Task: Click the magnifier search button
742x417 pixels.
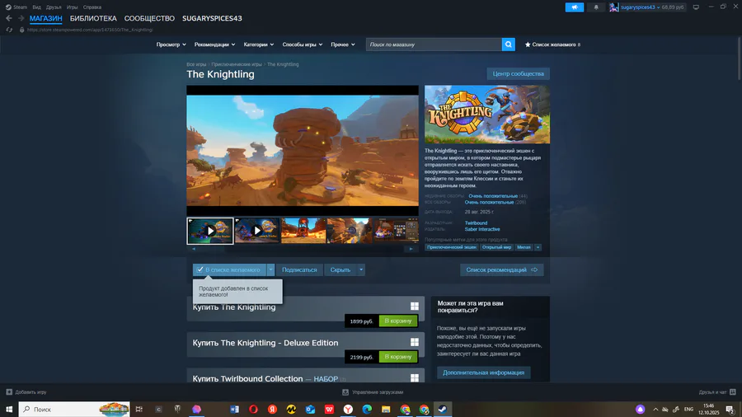Action: pyautogui.click(x=508, y=45)
